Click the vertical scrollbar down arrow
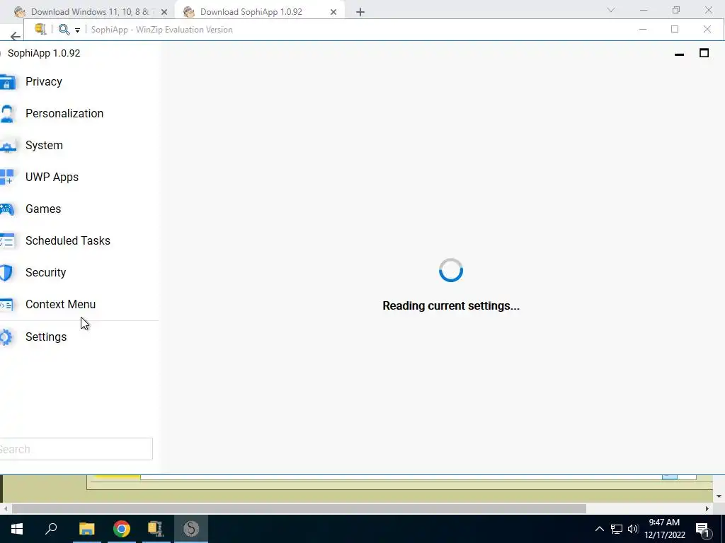The width and height of the screenshot is (725, 543). click(719, 496)
